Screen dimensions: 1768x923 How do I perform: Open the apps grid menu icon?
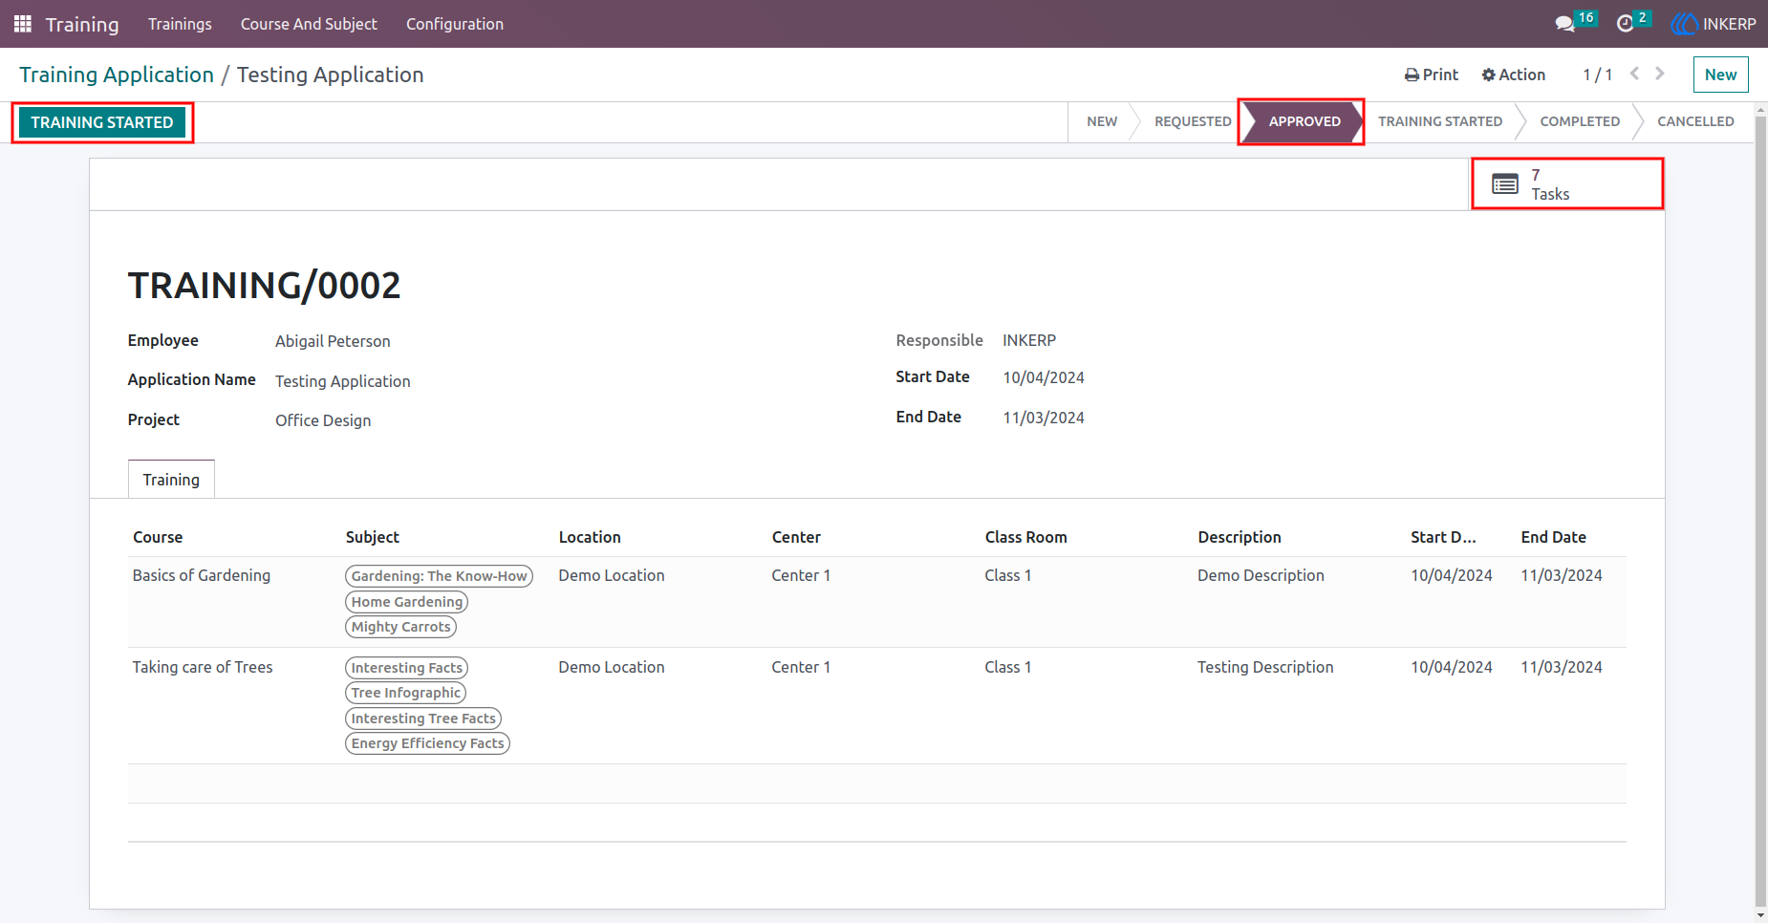coord(23,24)
